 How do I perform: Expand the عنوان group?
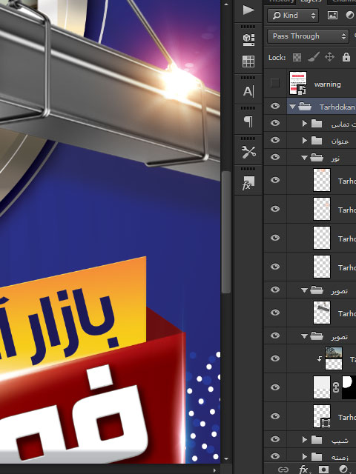coord(305,140)
